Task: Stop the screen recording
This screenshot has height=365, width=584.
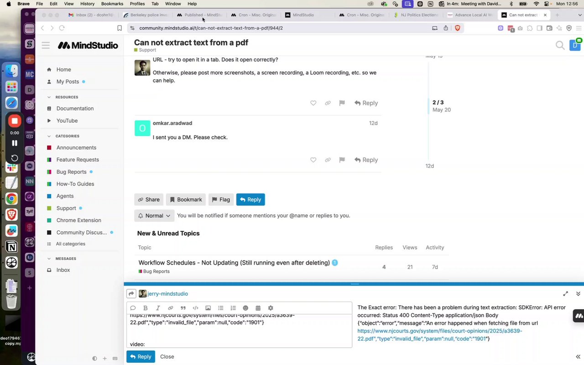Action: click(15, 121)
